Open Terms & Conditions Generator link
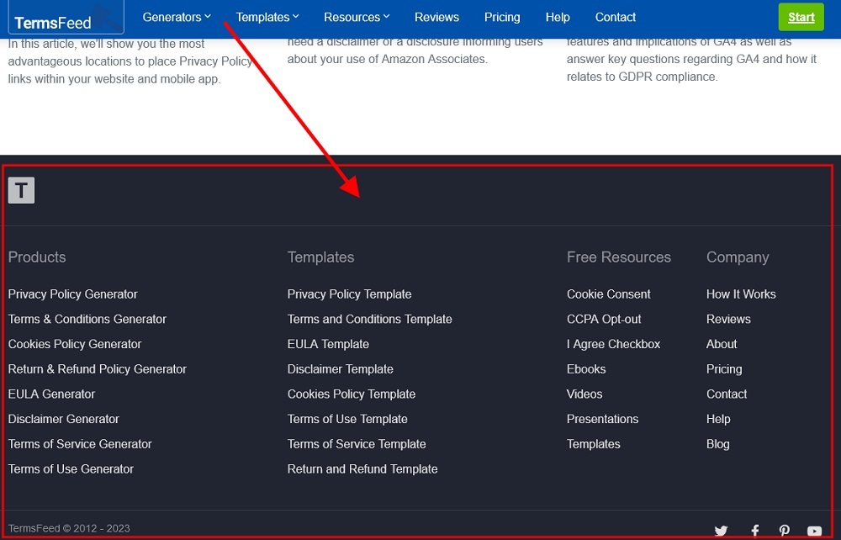Screen dimensions: 841x540 [x=87, y=319]
